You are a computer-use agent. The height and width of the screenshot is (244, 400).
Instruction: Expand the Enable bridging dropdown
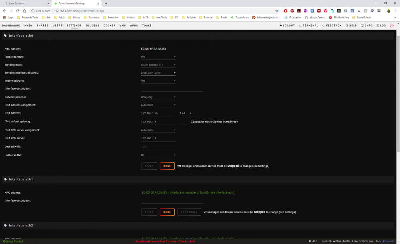[x=158, y=81]
